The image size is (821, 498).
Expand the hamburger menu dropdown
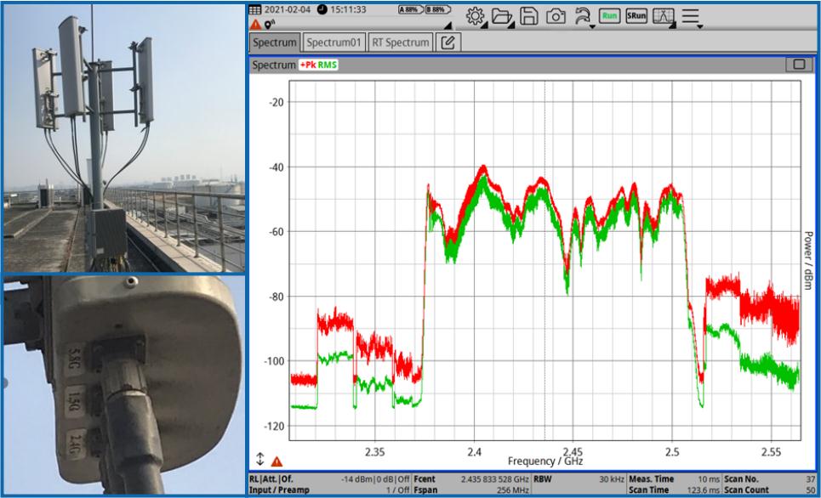690,16
